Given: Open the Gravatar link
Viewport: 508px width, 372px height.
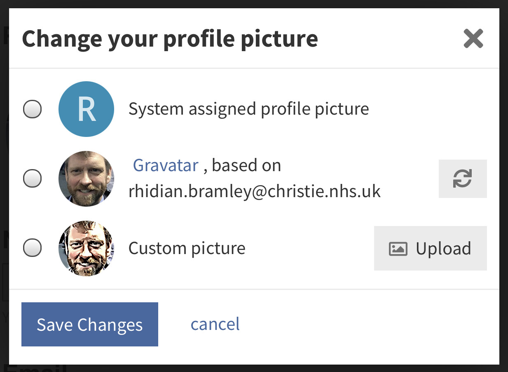Looking at the screenshot, I should tap(166, 165).
